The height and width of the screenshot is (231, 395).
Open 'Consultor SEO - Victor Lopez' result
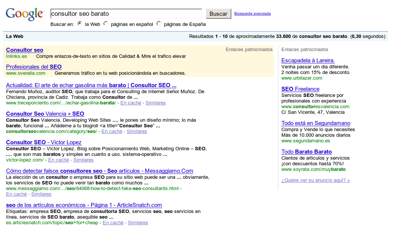coord(44,142)
